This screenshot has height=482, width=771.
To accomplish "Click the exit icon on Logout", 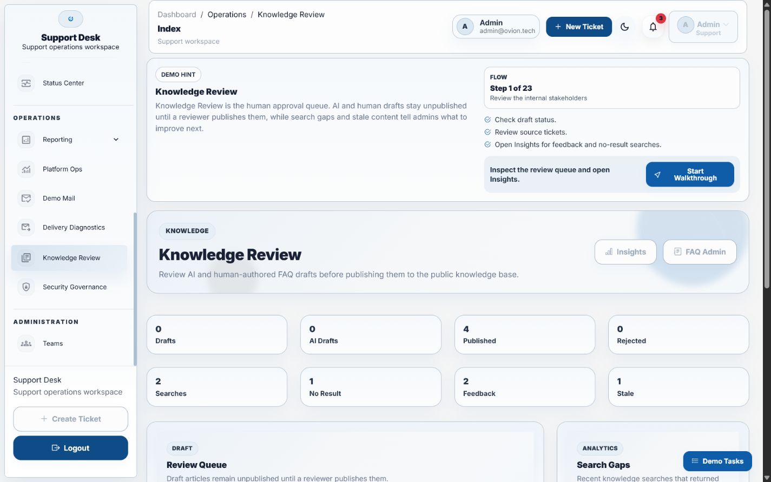I will (55, 448).
